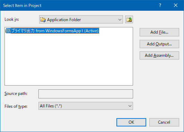Confirm with the OK button
The image size is (184, 132).
(131, 122)
